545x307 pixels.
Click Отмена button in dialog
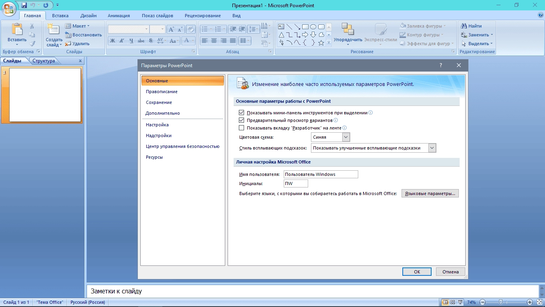click(x=450, y=272)
